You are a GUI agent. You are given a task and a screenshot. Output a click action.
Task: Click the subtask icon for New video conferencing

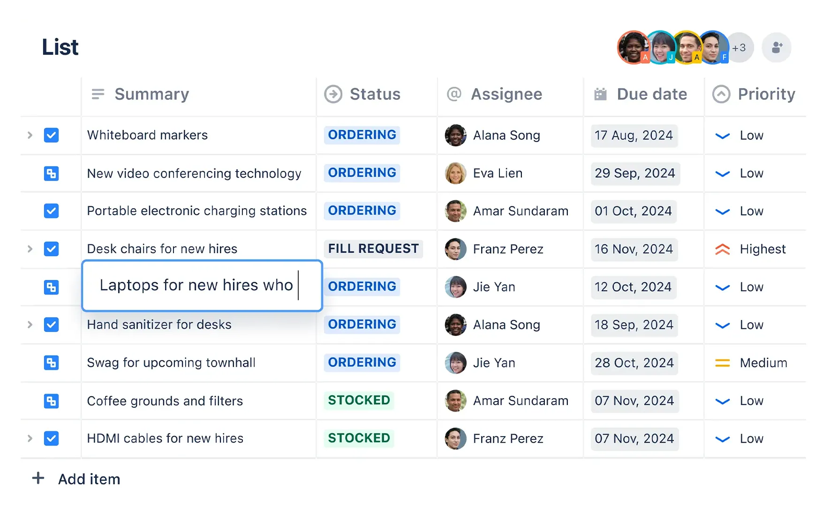coord(51,173)
